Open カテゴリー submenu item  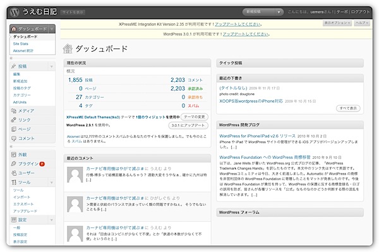click(21, 95)
